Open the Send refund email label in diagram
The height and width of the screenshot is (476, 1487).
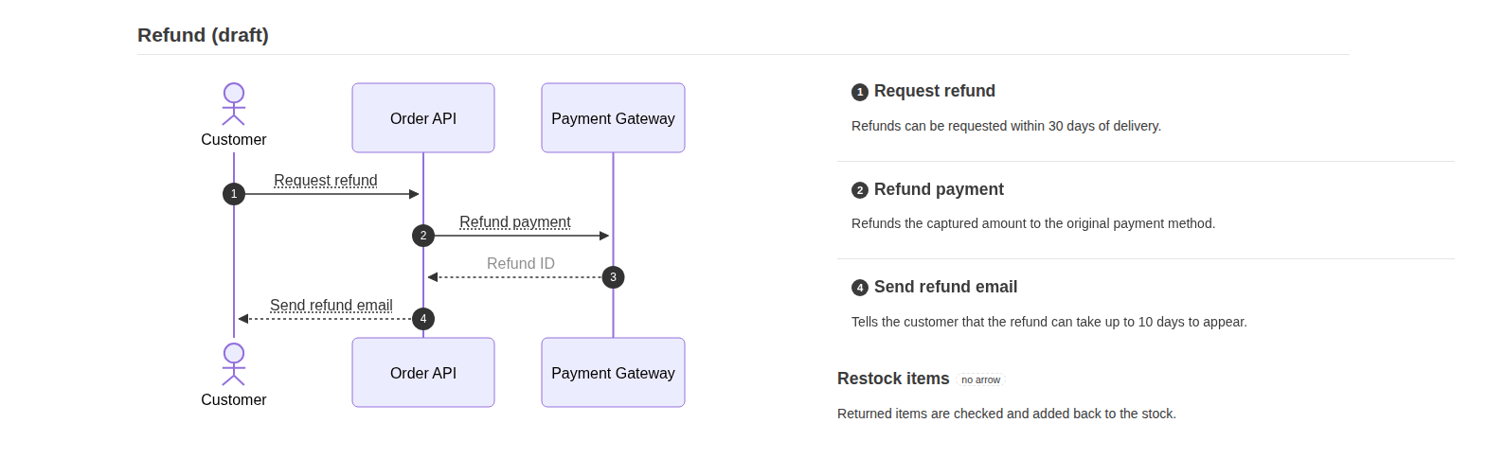coord(331,305)
